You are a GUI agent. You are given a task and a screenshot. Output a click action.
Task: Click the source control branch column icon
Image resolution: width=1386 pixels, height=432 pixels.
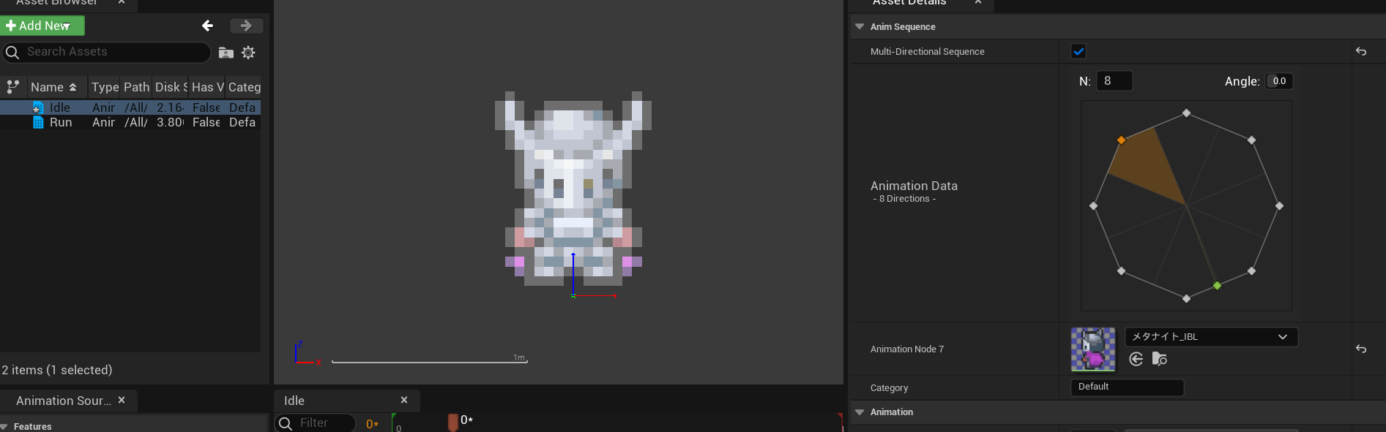coord(12,87)
